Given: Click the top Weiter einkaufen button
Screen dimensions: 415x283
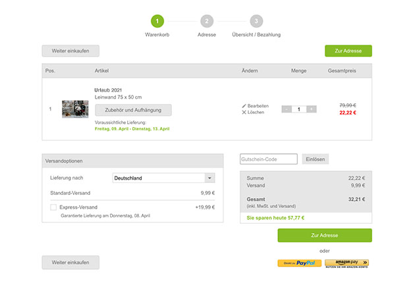Looking at the screenshot, I should [70, 51].
